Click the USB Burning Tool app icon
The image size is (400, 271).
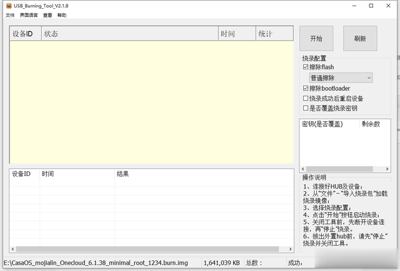9,6
